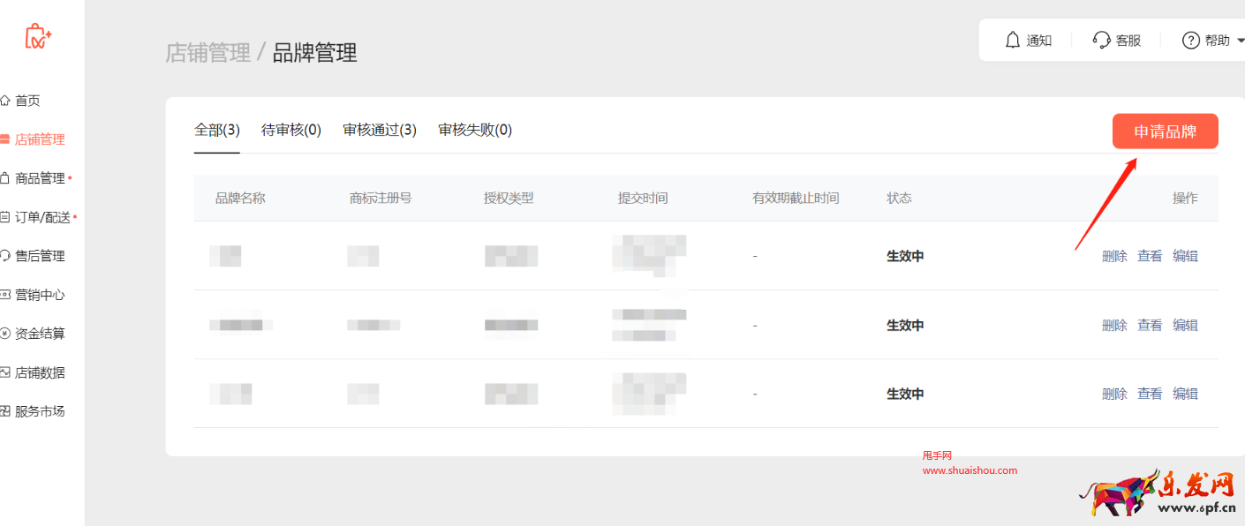The height and width of the screenshot is (526, 1245).
Task: Click 查看 in the second brand row
Action: pyautogui.click(x=1150, y=325)
